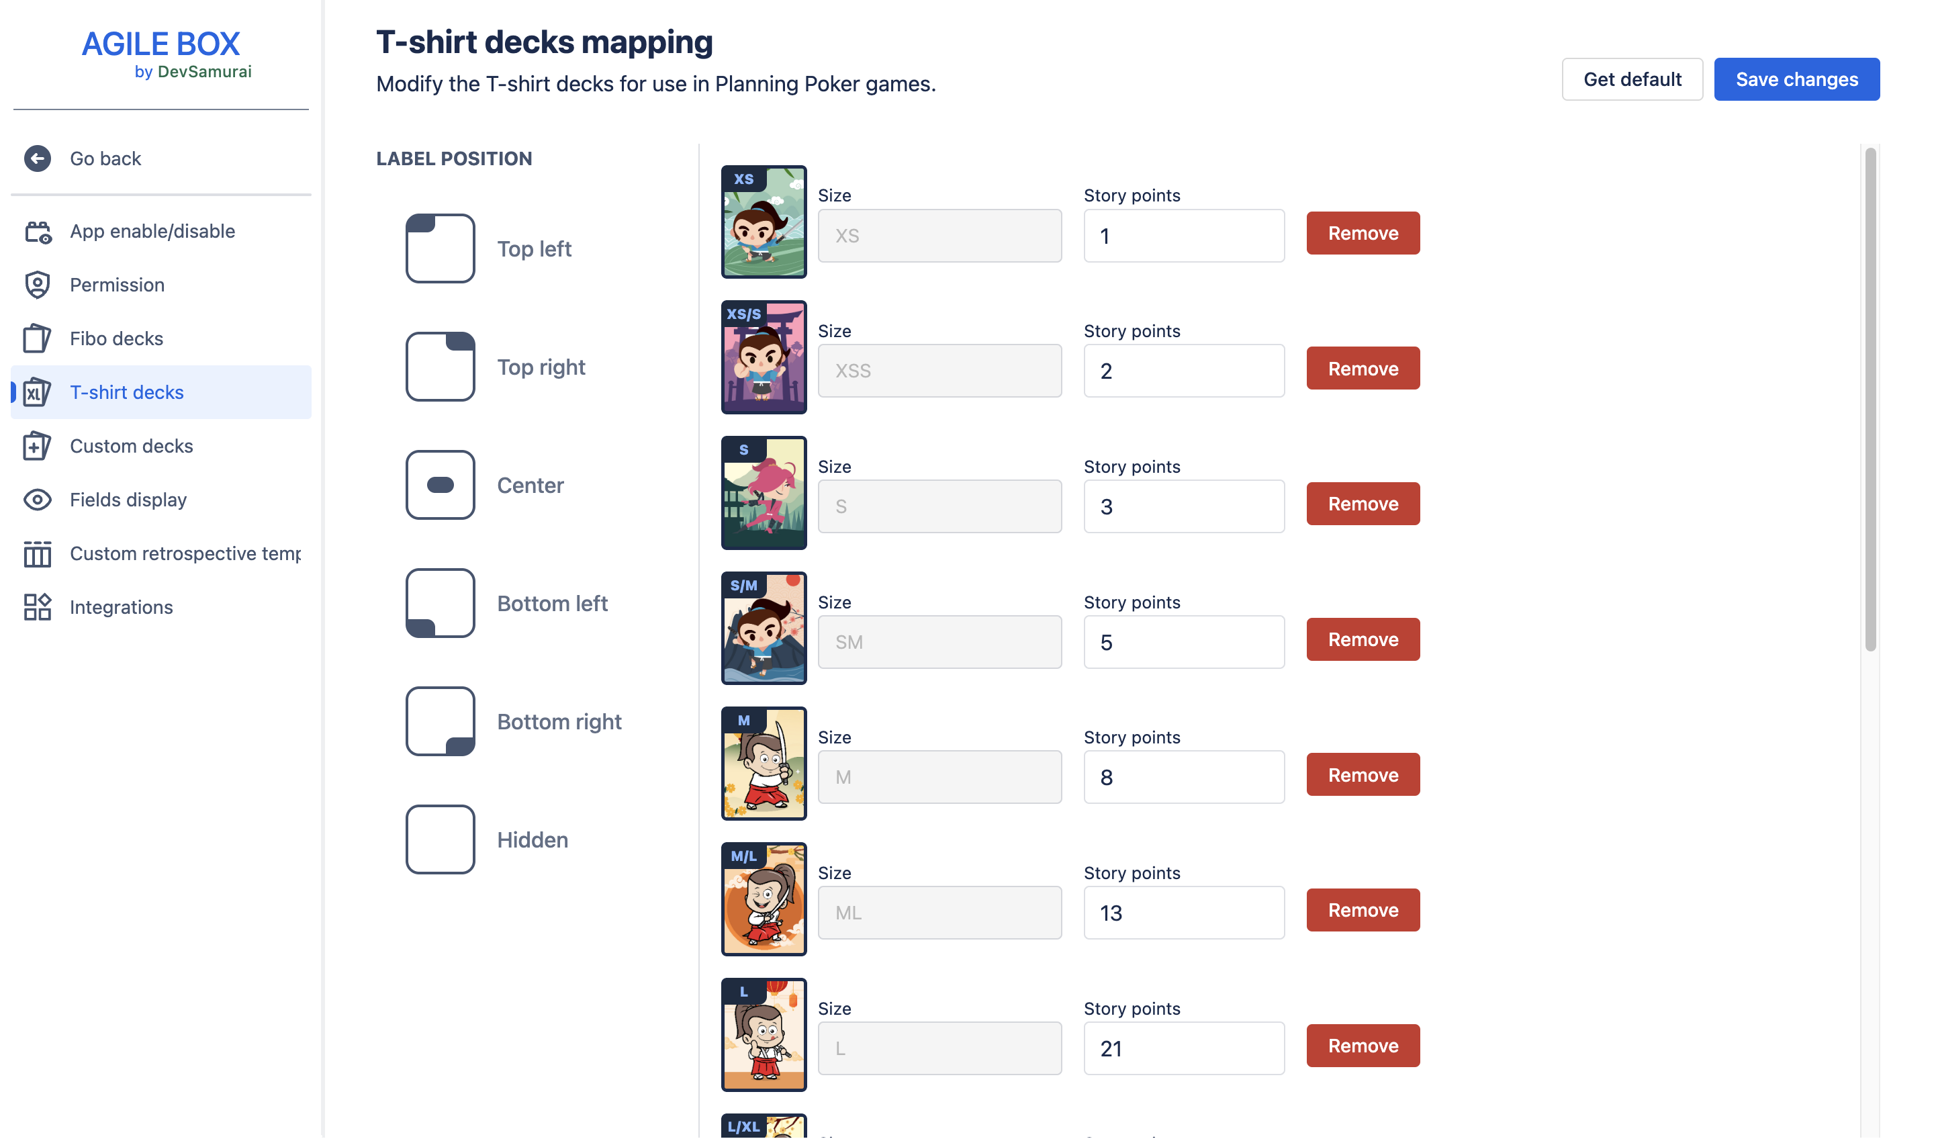
Task: Select the Top left label position
Action: coord(441,248)
